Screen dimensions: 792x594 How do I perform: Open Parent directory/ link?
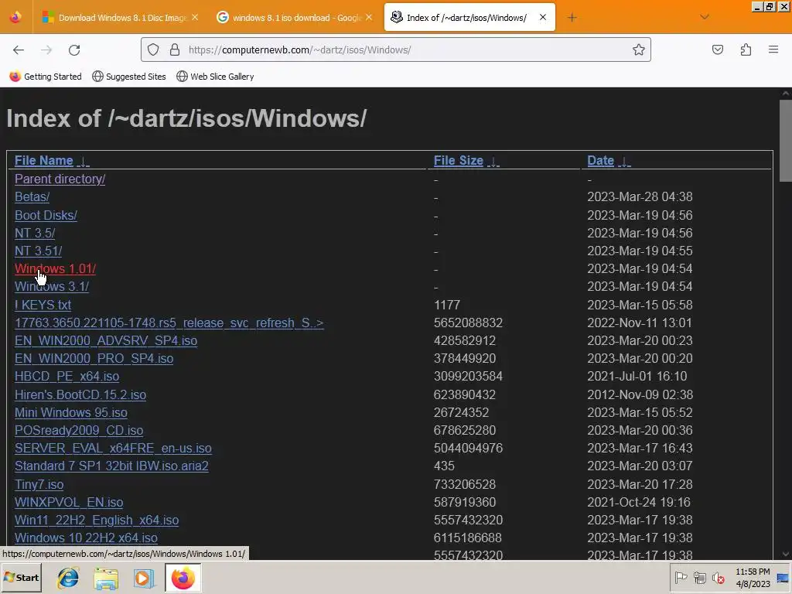60,179
